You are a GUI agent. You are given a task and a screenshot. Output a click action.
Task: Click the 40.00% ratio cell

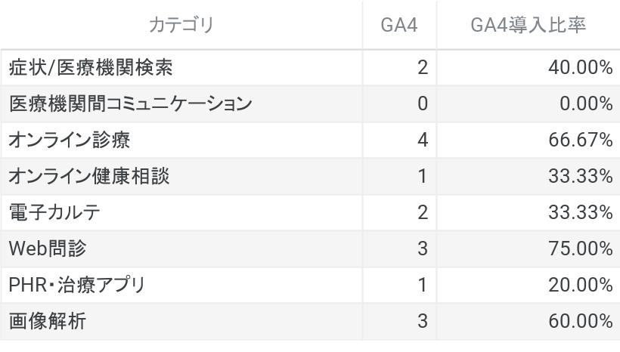pos(581,68)
